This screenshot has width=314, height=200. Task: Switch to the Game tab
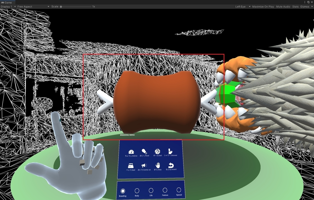(8, 2)
